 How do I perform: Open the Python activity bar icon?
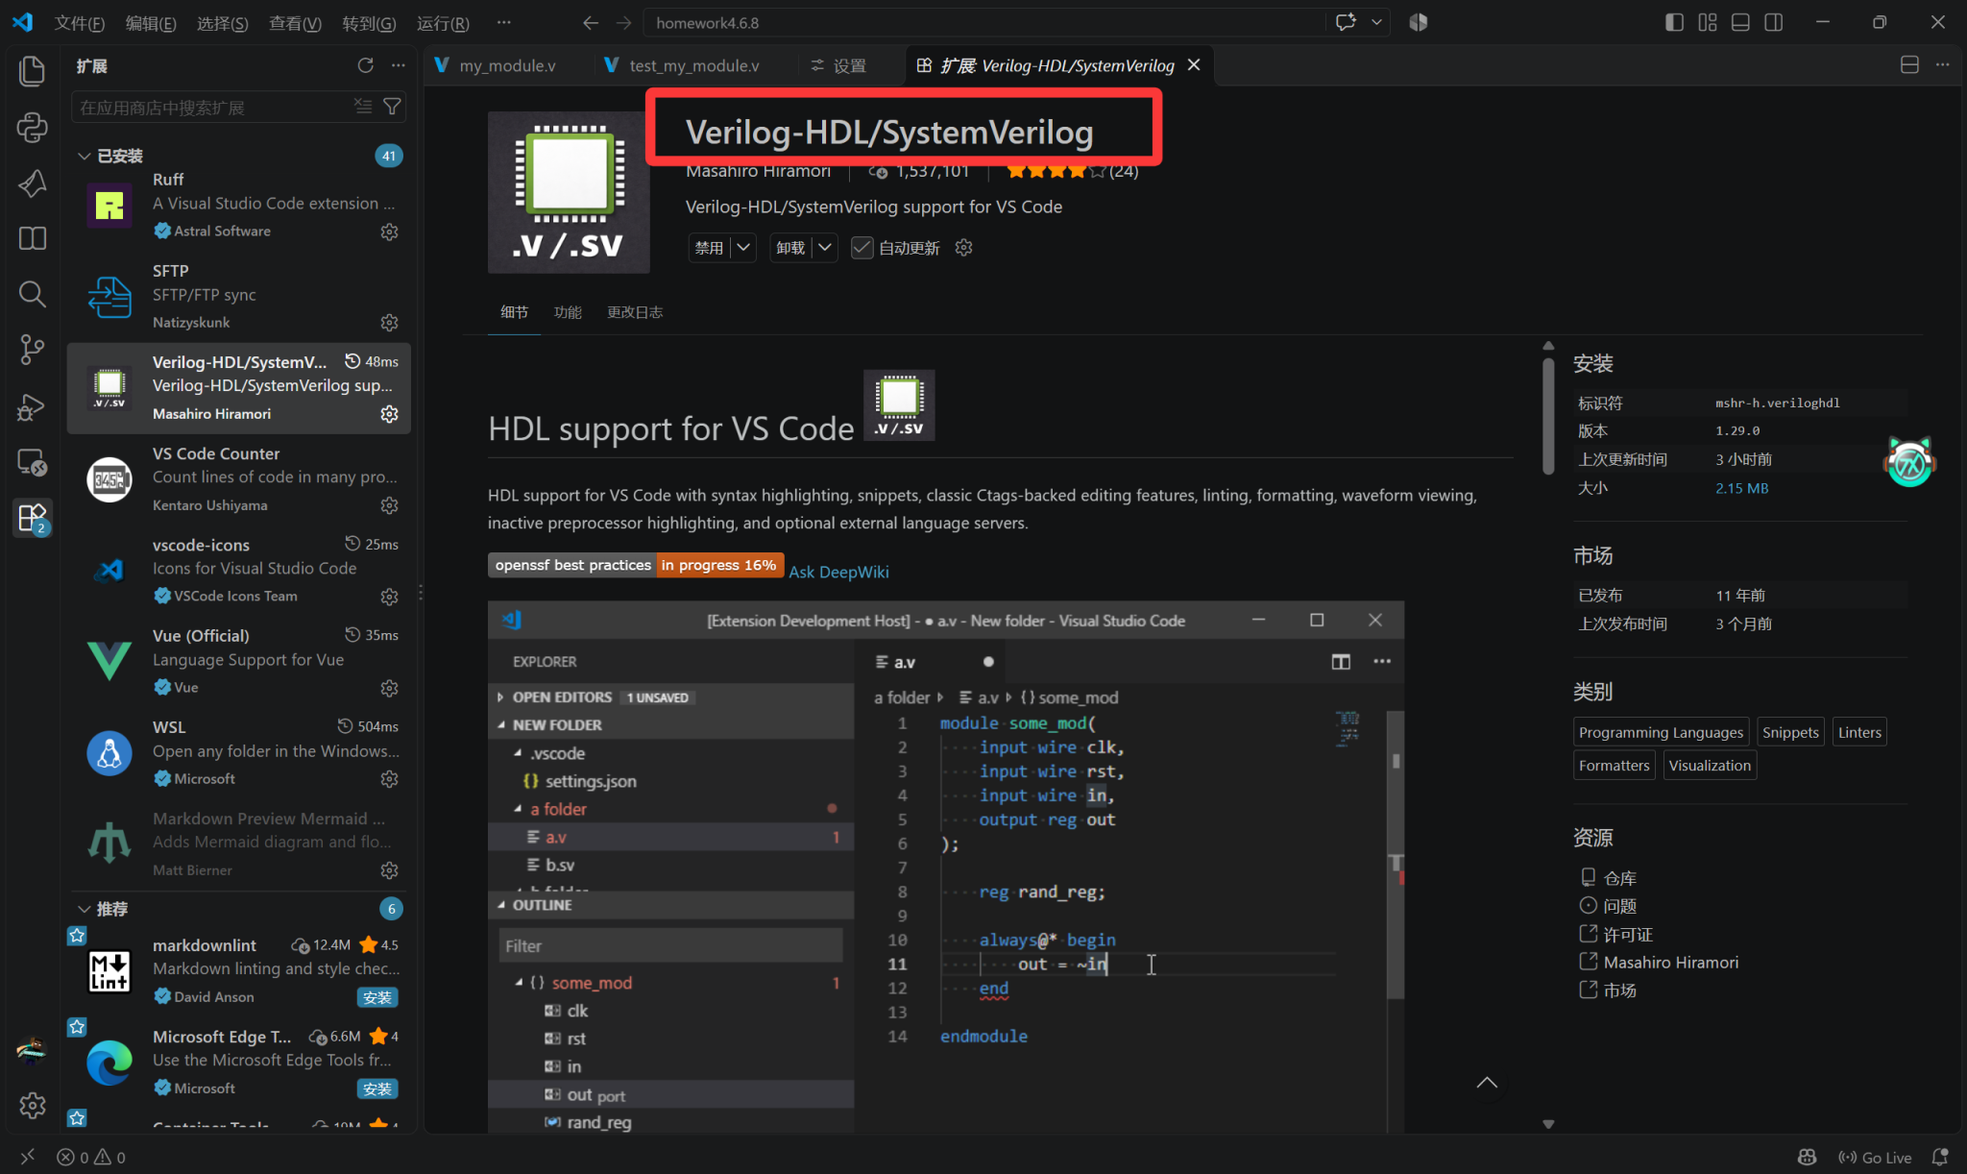33,127
